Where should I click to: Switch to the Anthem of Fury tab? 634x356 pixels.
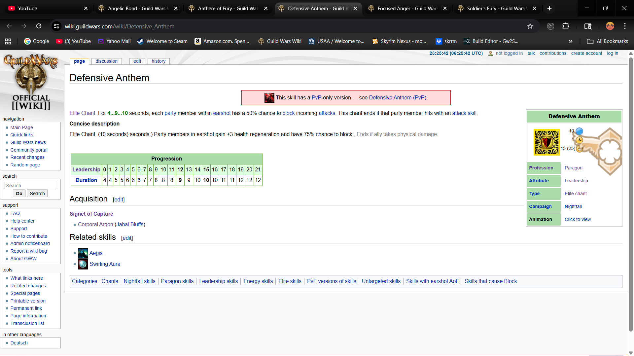[228, 8]
